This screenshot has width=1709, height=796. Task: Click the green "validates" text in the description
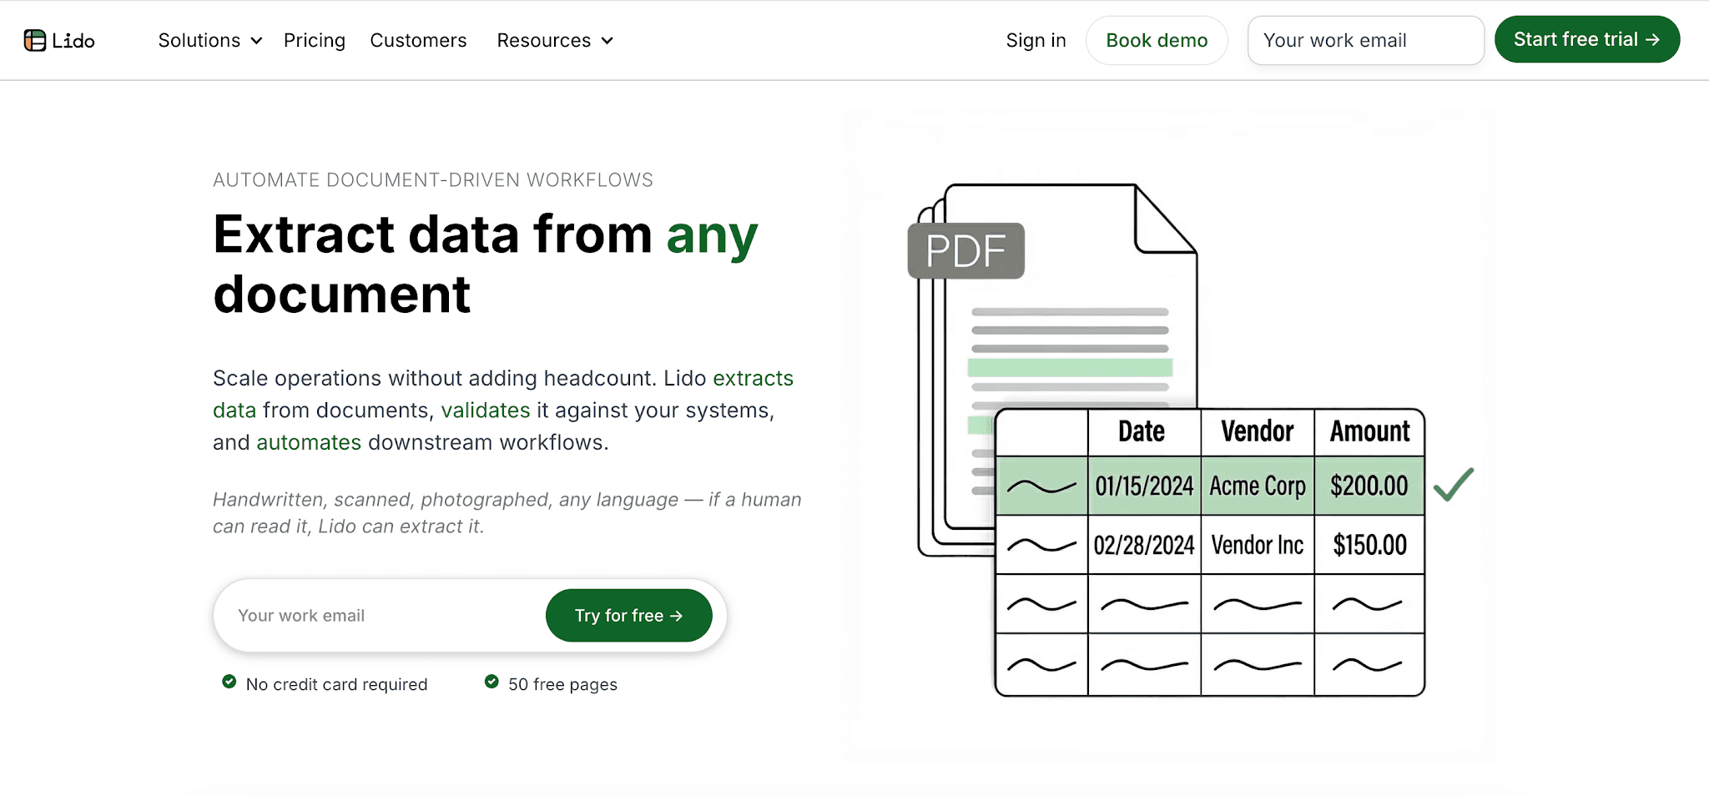(486, 410)
